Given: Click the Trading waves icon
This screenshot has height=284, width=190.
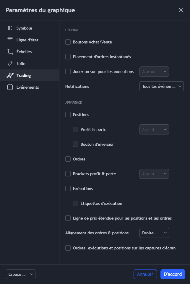Looking at the screenshot, I should tap(10, 75).
